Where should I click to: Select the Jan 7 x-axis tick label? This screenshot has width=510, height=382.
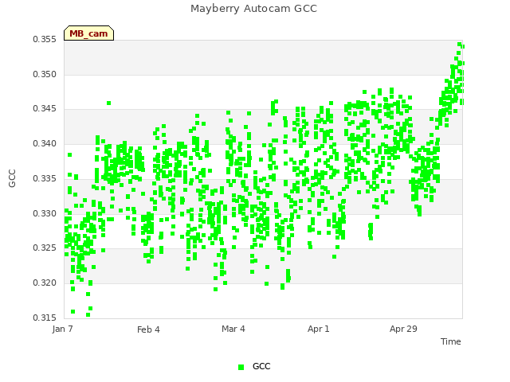[62, 329]
